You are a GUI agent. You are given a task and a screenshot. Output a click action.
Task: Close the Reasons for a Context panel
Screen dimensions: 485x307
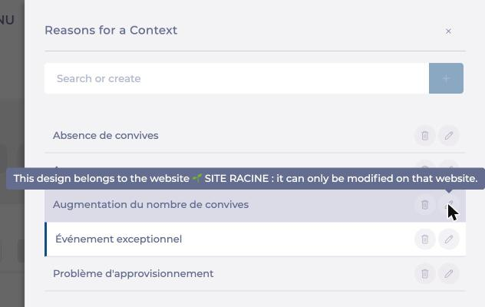tap(448, 31)
